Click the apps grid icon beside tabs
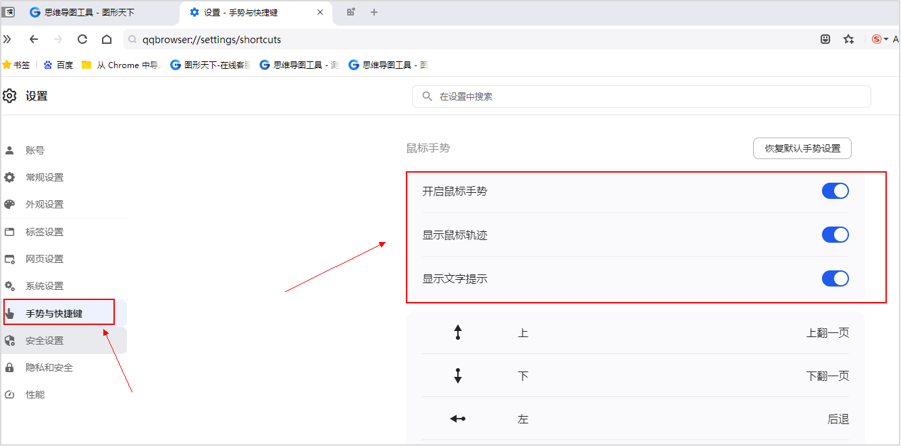Image resolution: width=901 pixels, height=447 pixels. 351,12
